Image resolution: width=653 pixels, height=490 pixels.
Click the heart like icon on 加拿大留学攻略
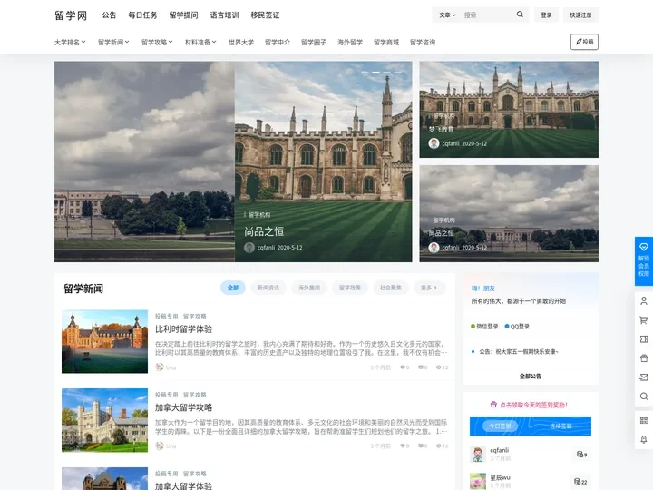click(403, 446)
